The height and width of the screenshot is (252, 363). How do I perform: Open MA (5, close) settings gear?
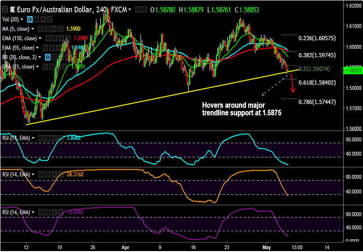tap(47, 29)
